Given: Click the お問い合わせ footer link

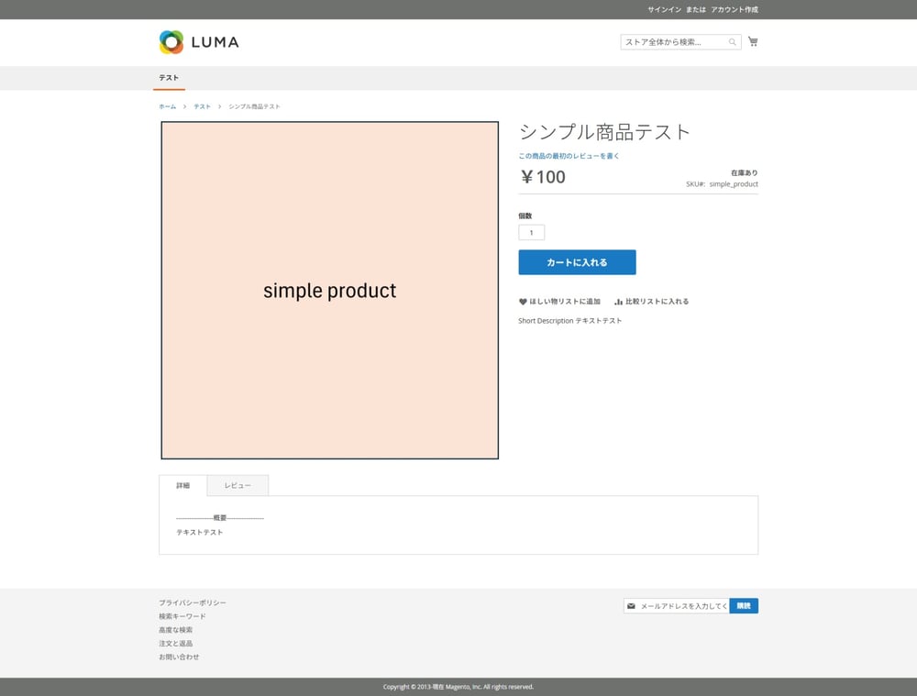Looking at the screenshot, I should click(179, 657).
